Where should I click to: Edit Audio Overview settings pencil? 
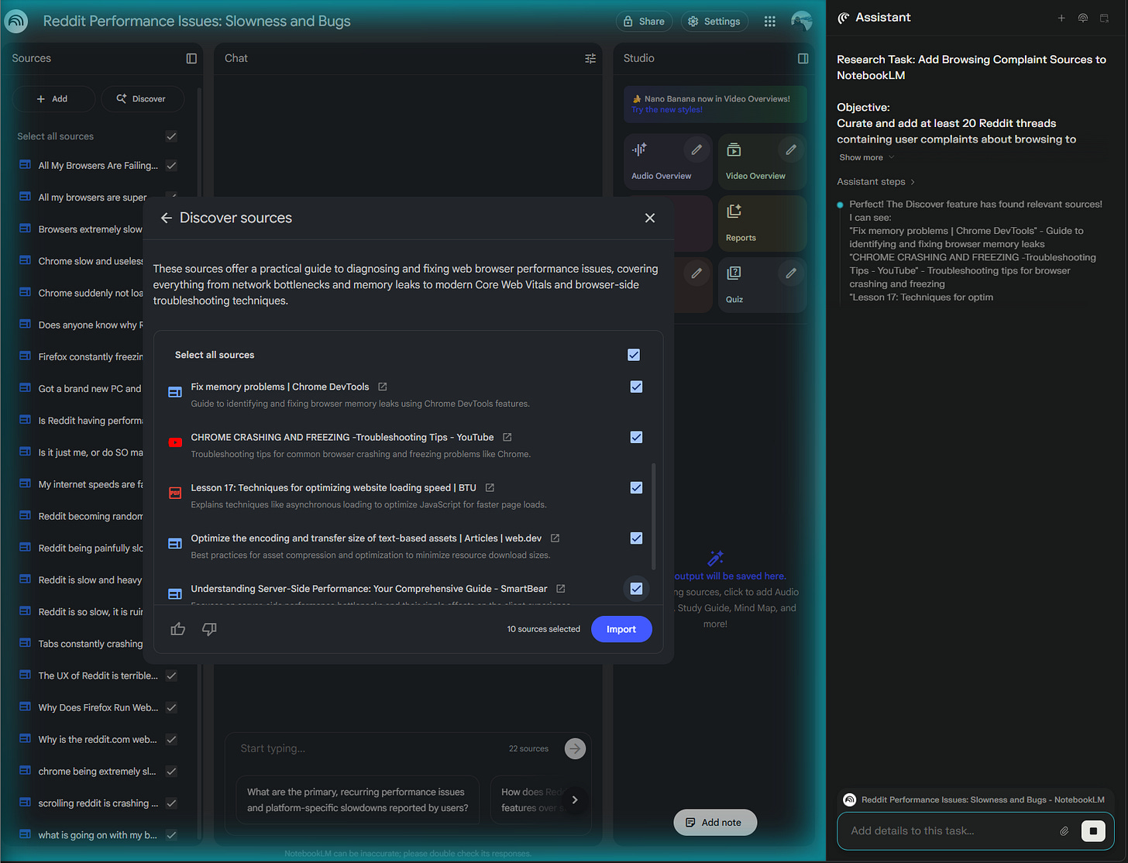tap(696, 150)
